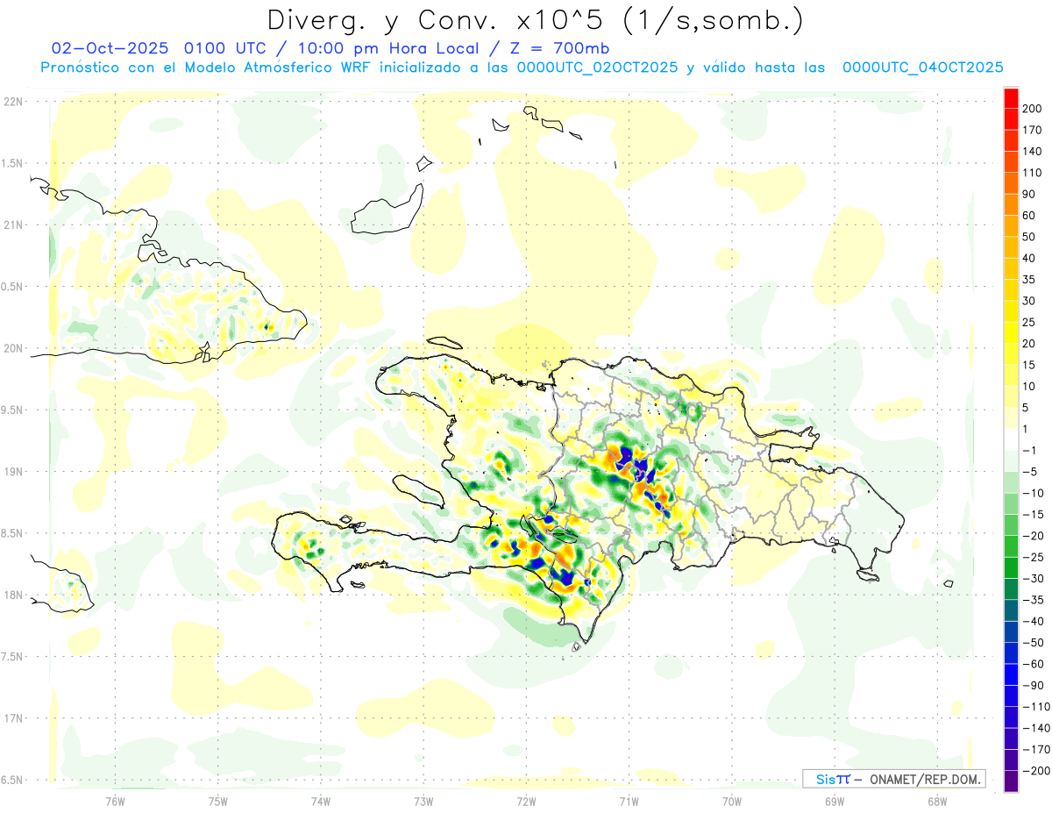Click the "72W" longitude label
The height and width of the screenshot is (813, 1052).
coord(526,801)
